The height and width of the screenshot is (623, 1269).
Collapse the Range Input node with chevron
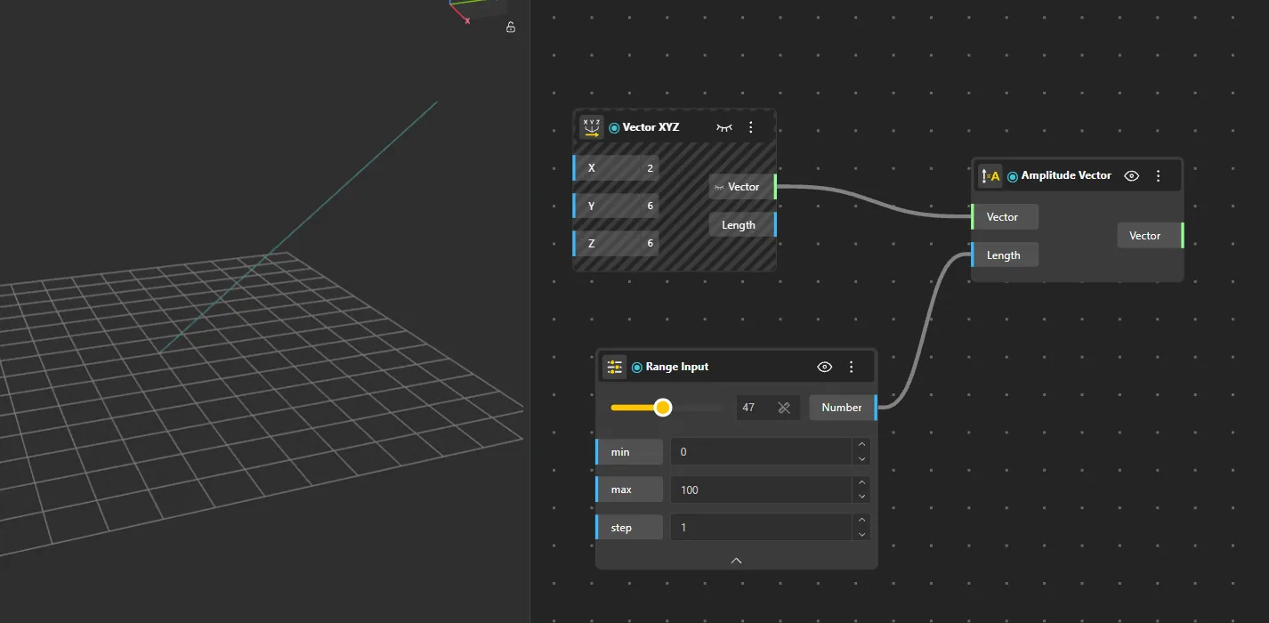(x=736, y=560)
